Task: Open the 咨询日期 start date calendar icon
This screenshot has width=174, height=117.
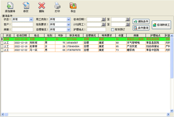Action: tap(103, 19)
